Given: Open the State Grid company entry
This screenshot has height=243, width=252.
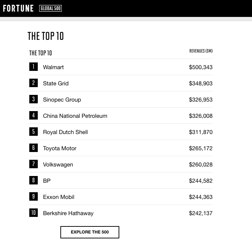Looking at the screenshot, I should click(x=56, y=83).
